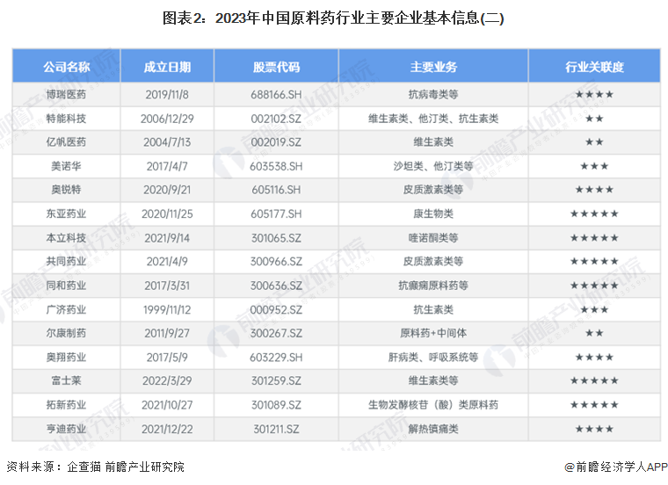Click the 主要业务 column header
The image size is (668, 485).
[433, 67]
